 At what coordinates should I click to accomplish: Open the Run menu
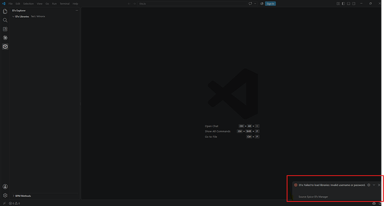click(x=55, y=4)
